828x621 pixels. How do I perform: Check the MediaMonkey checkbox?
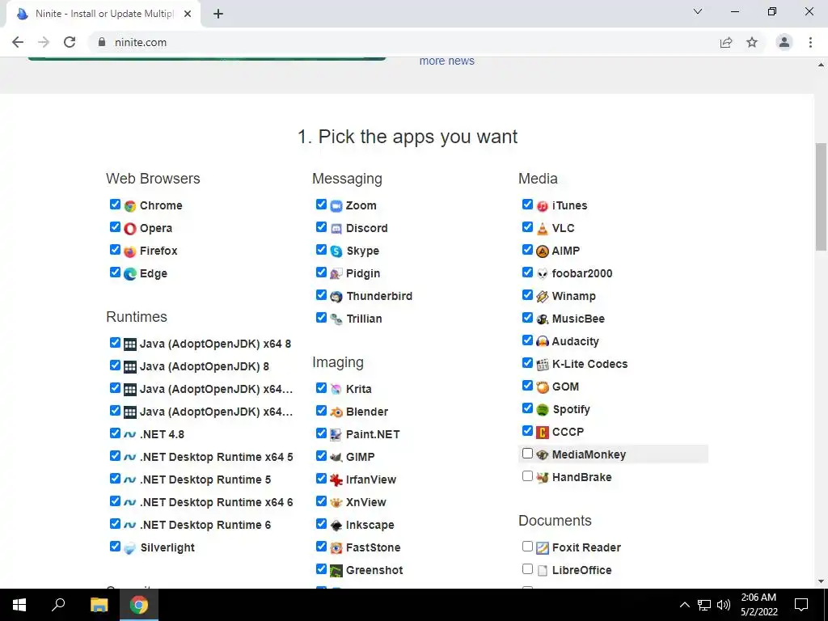(x=527, y=454)
